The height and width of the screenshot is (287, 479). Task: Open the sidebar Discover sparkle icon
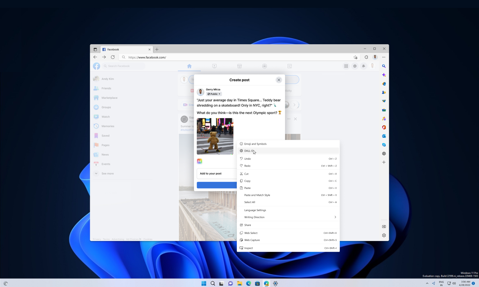384,75
